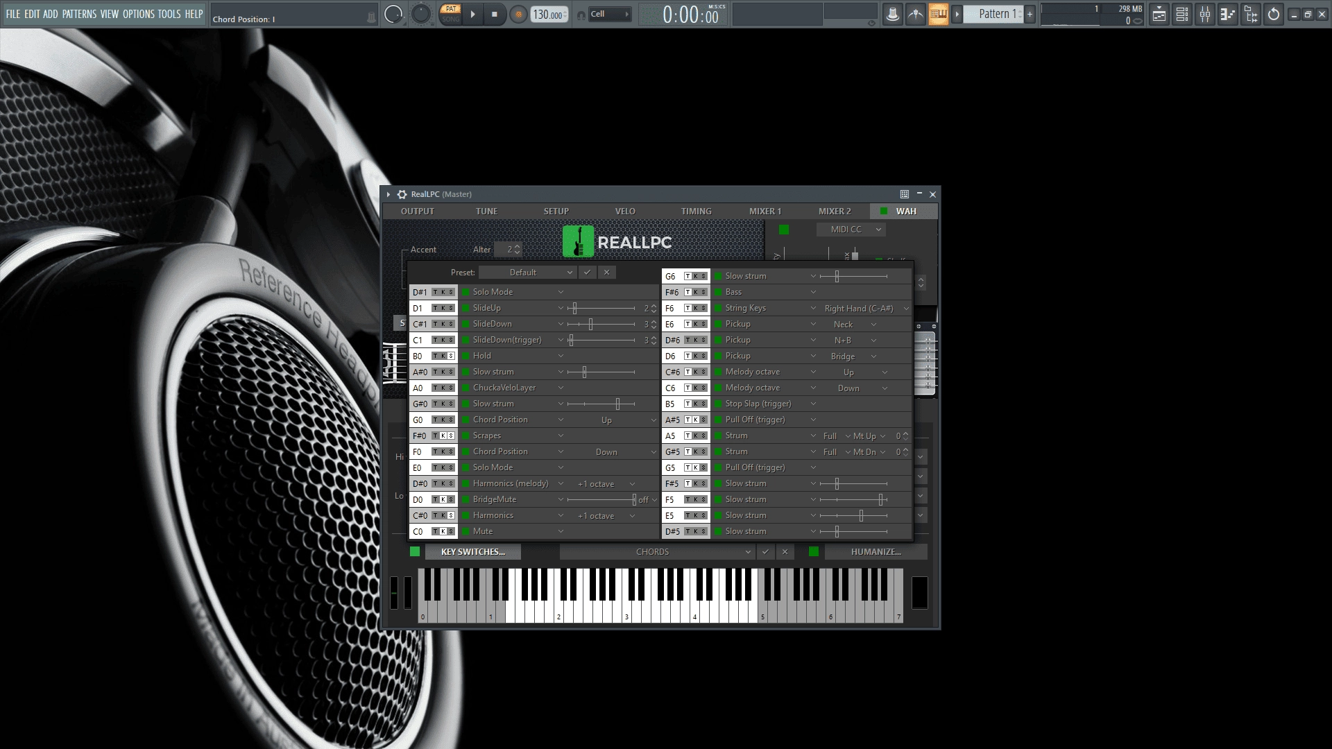
Task: Open the Cell snap dropdown
Action: point(610,14)
